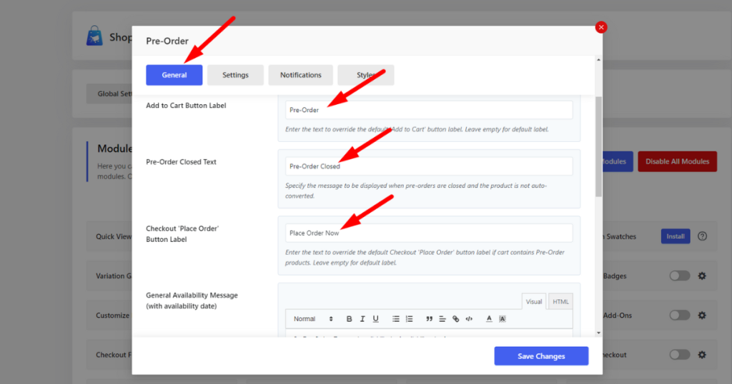732x384 pixels.
Task: Toggle the Badges module switch
Action: click(x=680, y=276)
